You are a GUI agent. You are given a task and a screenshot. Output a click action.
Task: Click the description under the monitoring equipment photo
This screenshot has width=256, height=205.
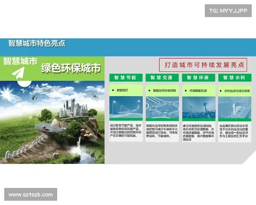(198, 132)
